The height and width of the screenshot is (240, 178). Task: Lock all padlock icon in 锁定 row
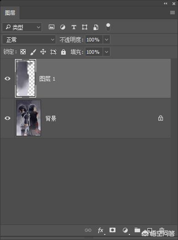pos(63,52)
